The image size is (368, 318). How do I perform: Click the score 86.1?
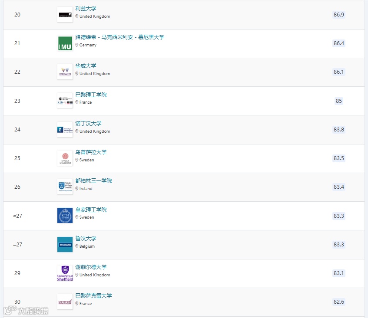point(338,72)
